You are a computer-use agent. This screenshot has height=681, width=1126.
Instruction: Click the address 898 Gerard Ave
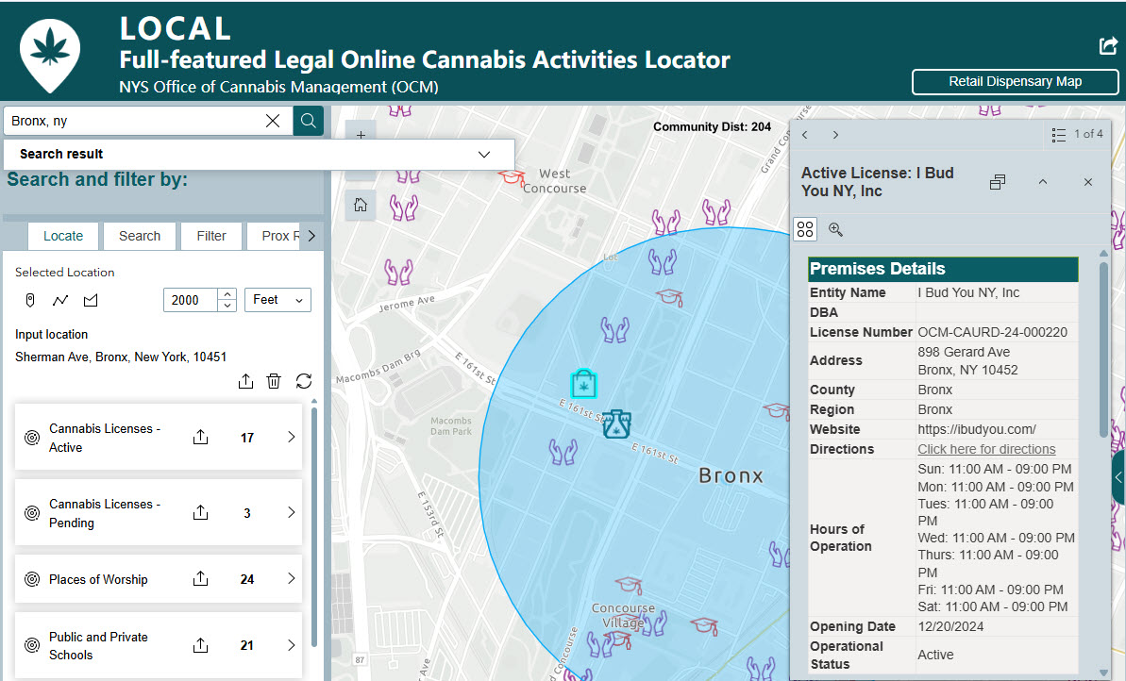[964, 353]
